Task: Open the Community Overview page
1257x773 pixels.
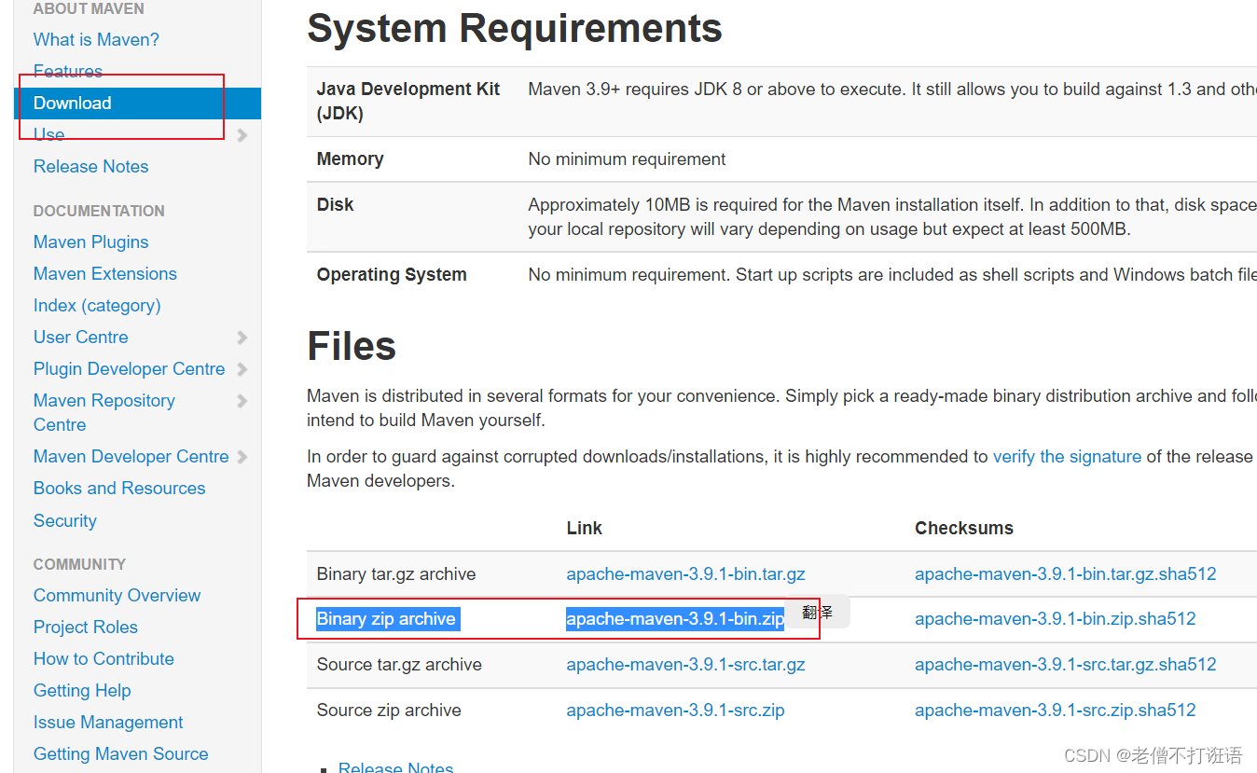Action: [x=117, y=595]
